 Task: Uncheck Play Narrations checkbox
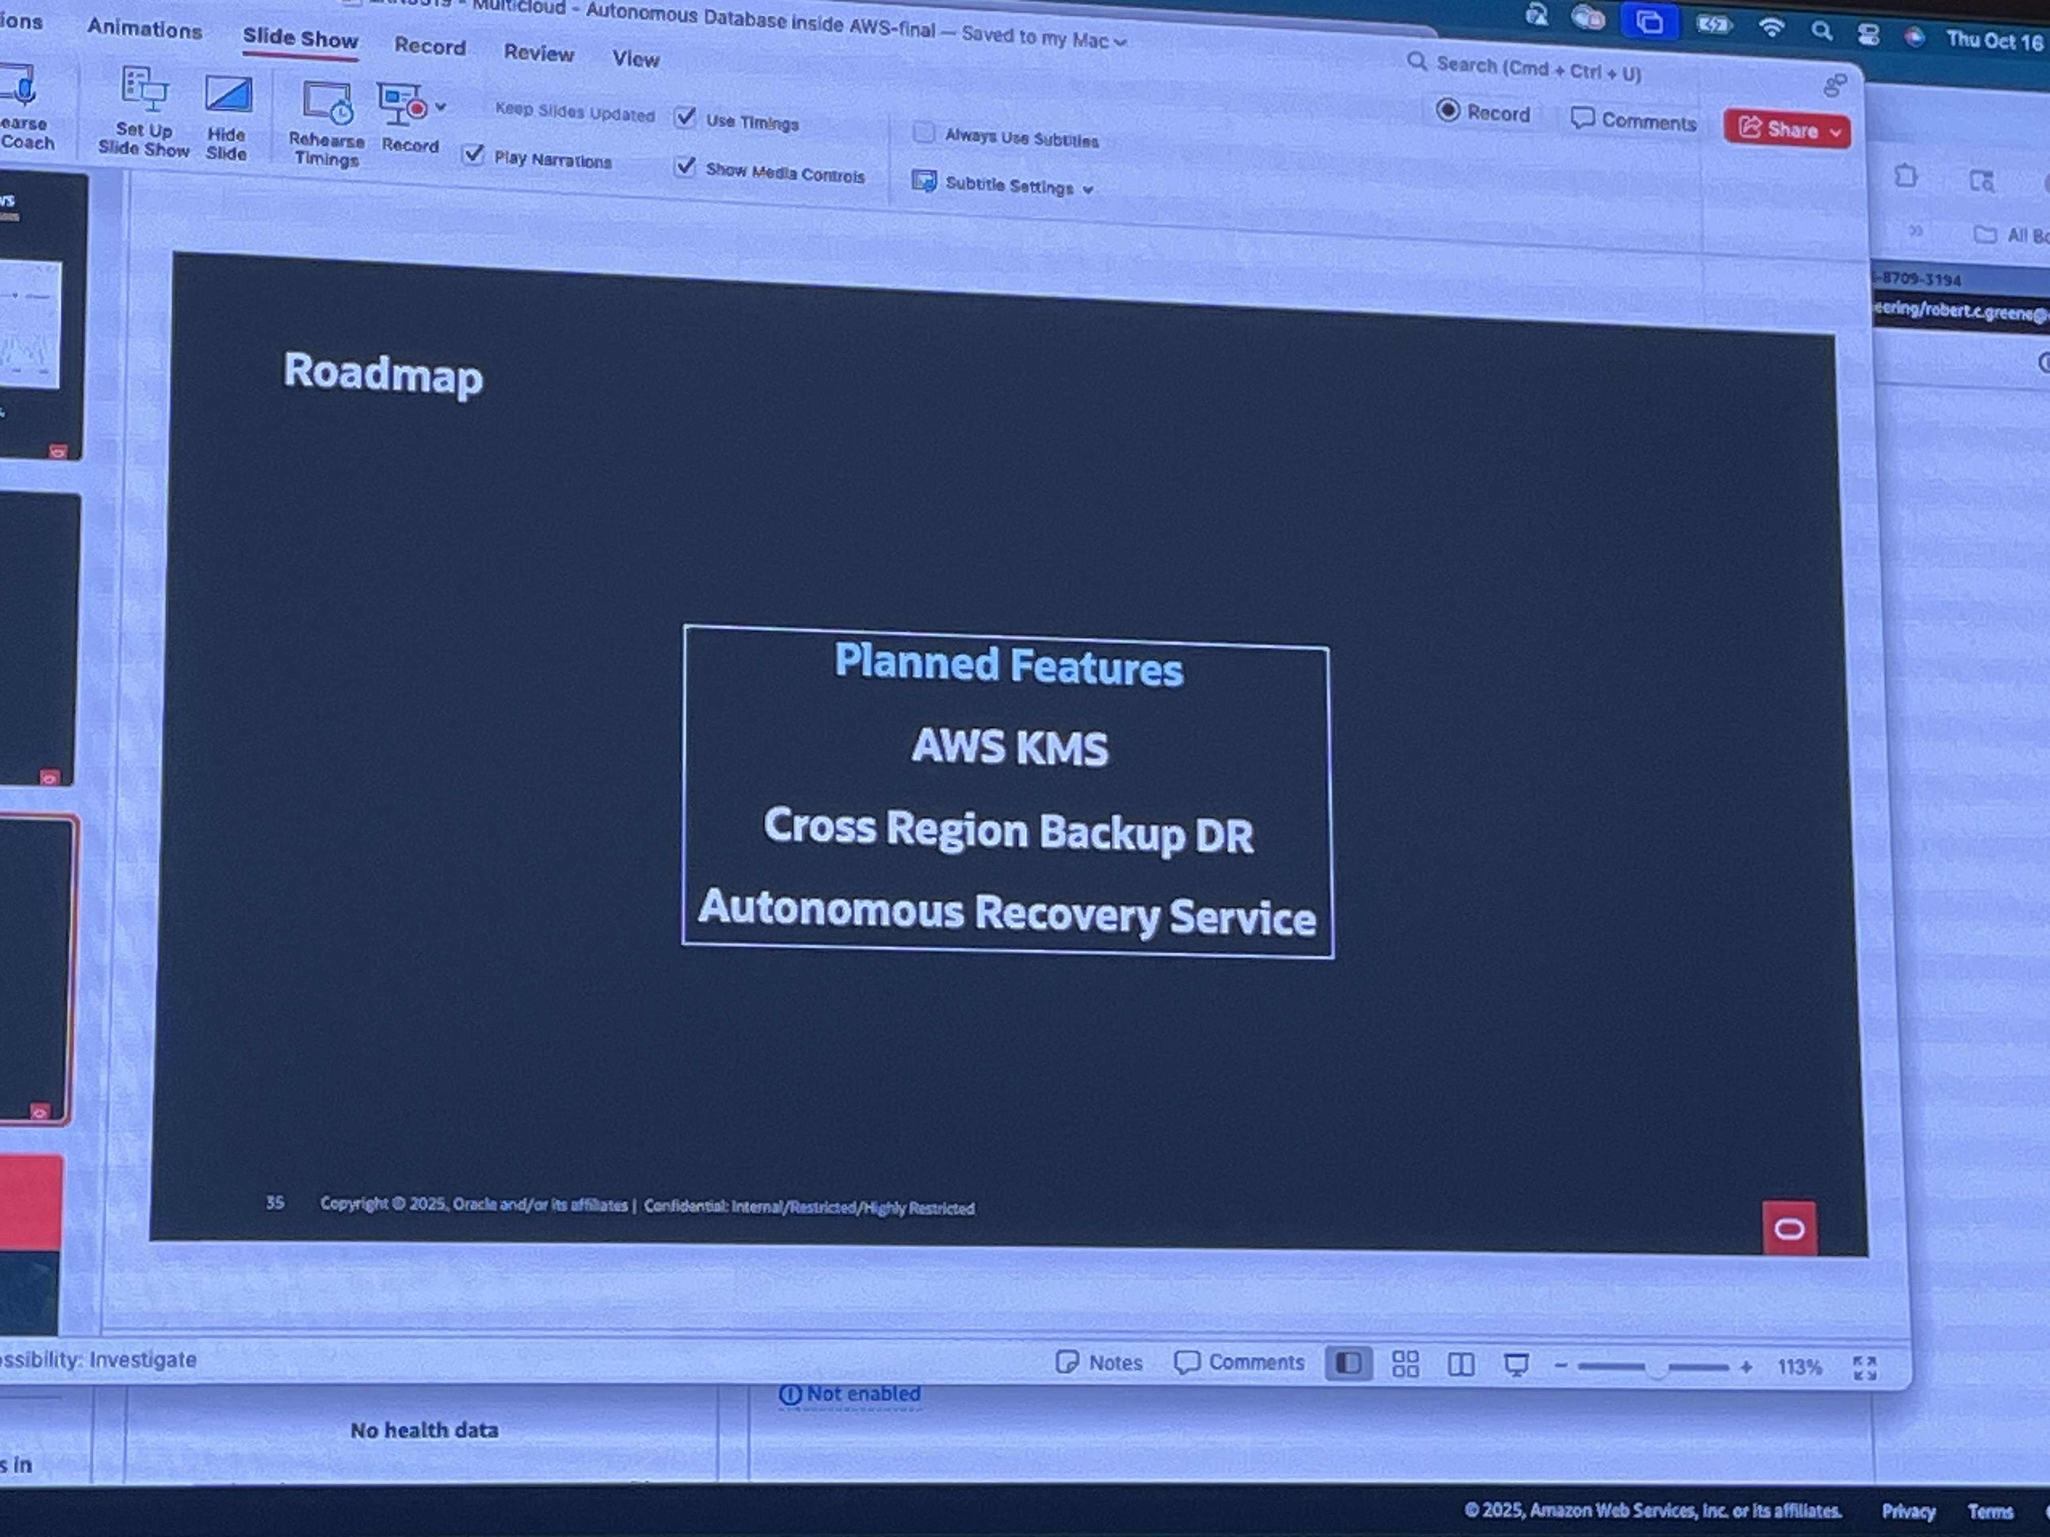click(473, 155)
